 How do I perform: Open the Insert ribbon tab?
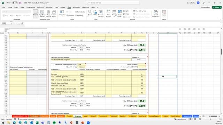16,7
